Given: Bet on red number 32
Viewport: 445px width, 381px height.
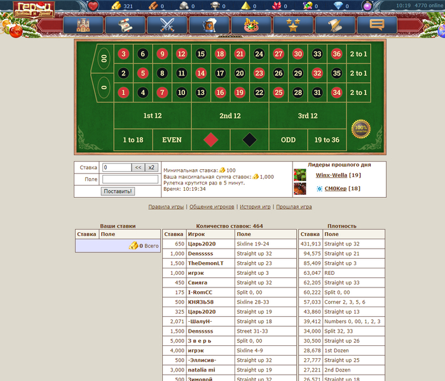Looking at the screenshot, I should [317, 73].
